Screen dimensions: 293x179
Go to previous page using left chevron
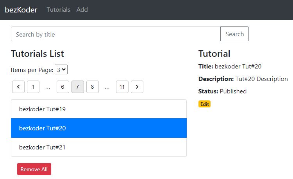[18, 87]
